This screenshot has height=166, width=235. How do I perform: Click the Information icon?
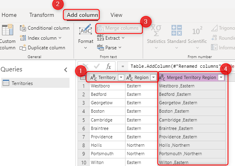[x=214, y=47]
